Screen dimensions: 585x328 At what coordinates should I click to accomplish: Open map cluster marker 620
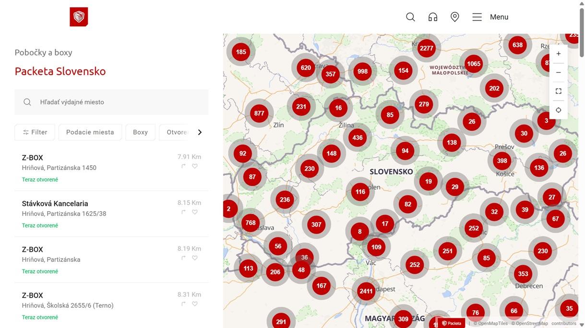click(x=306, y=68)
